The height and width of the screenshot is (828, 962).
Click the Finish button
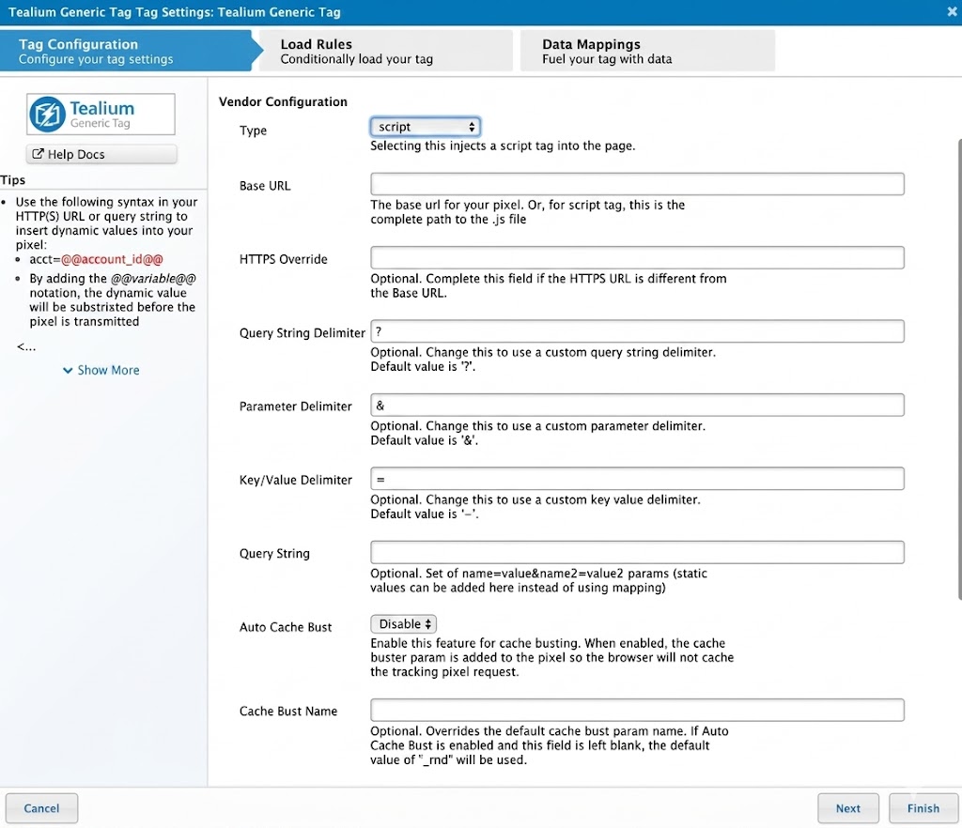(x=923, y=808)
